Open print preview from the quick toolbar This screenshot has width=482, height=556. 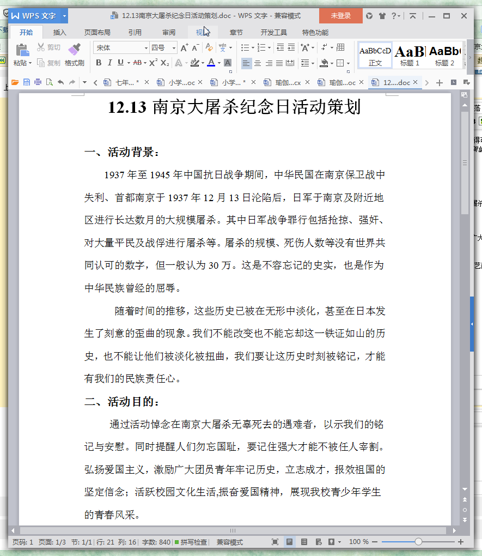click(49, 83)
